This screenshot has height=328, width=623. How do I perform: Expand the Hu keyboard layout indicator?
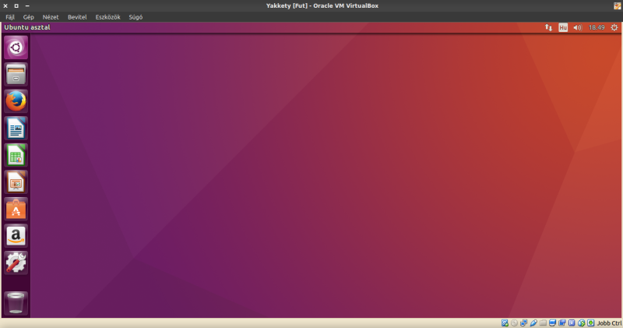coord(562,27)
